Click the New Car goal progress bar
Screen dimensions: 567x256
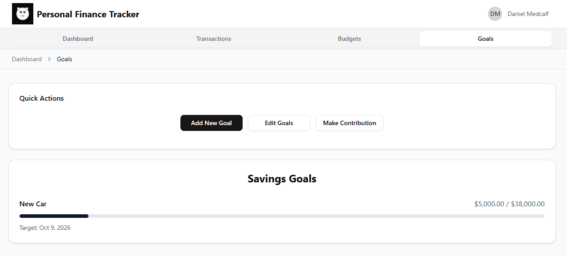282,216
